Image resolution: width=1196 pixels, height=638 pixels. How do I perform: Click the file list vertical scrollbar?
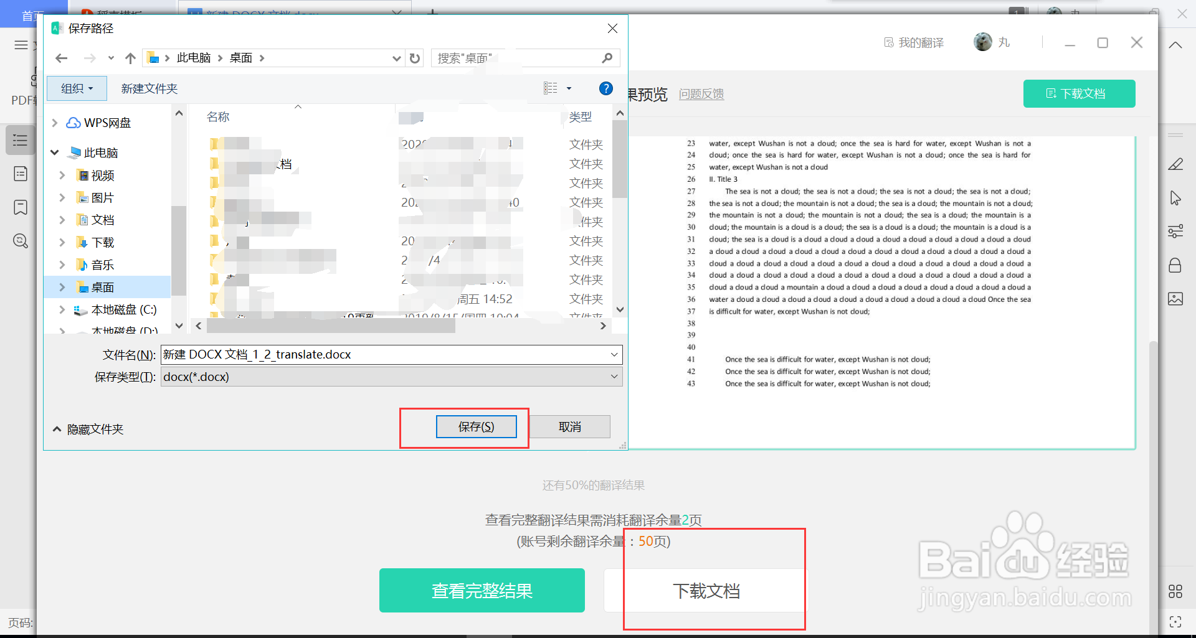(x=619, y=159)
